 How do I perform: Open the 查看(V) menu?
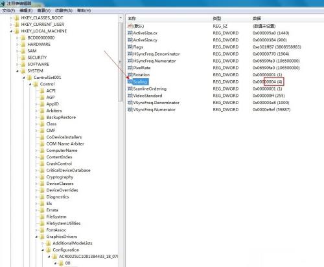click(x=44, y=10)
